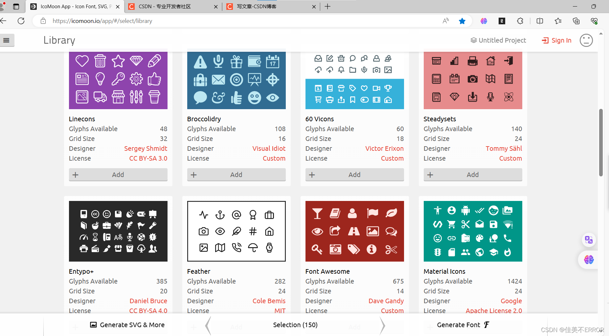Image resolution: width=609 pixels, height=336 pixels.
Task: Open Broccolidry Custom license link
Action: (274, 158)
